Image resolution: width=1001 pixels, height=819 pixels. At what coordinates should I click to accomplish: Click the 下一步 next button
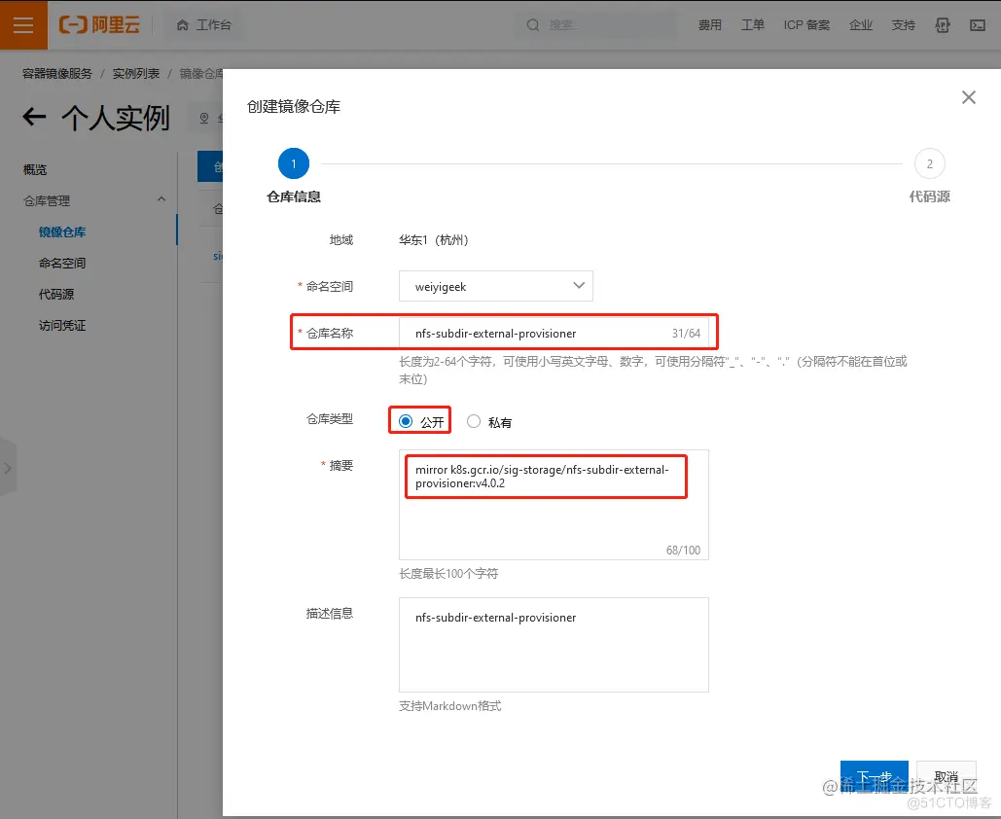(x=874, y=777)
